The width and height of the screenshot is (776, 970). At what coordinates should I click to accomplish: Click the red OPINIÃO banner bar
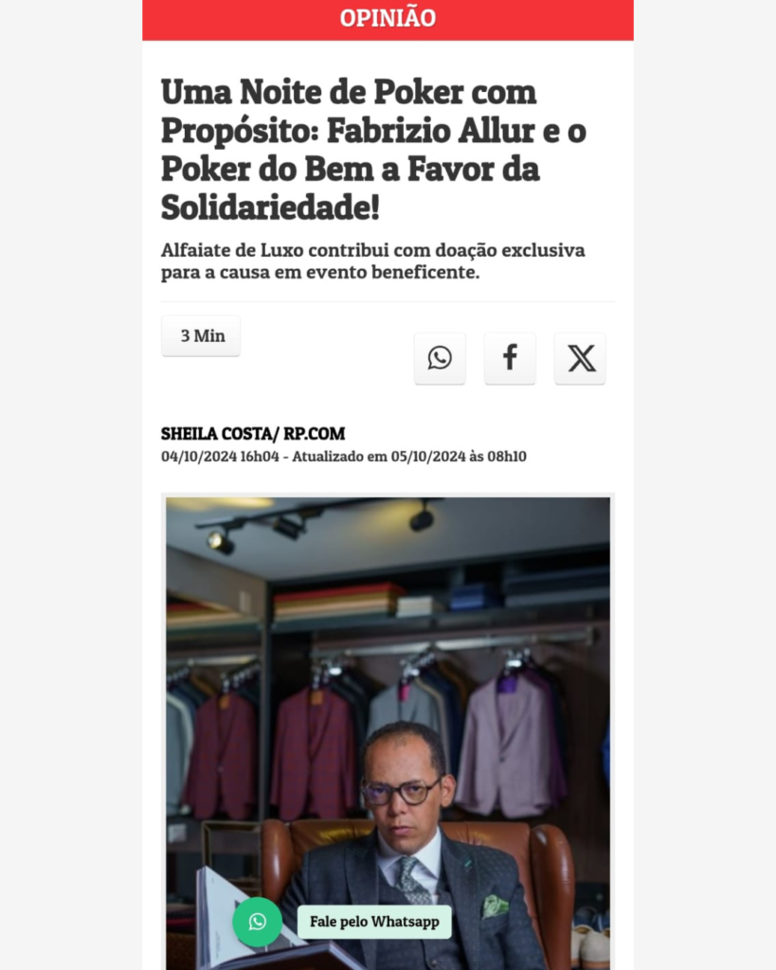(x=388, y=20)
